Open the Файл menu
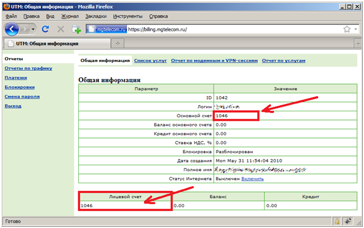 tap(11, 16)
